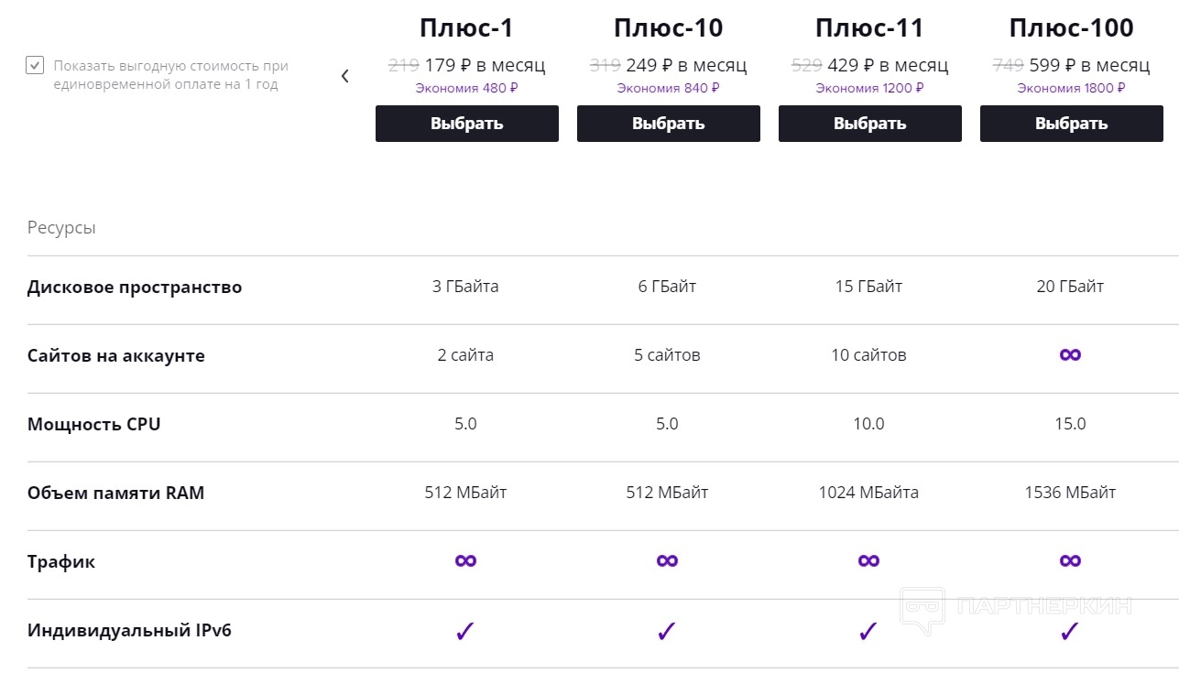Click the Плюс-10 traffic infinity icon
Image resolution: width=1179 pixels, height=684 pixels.
(667, 560)
